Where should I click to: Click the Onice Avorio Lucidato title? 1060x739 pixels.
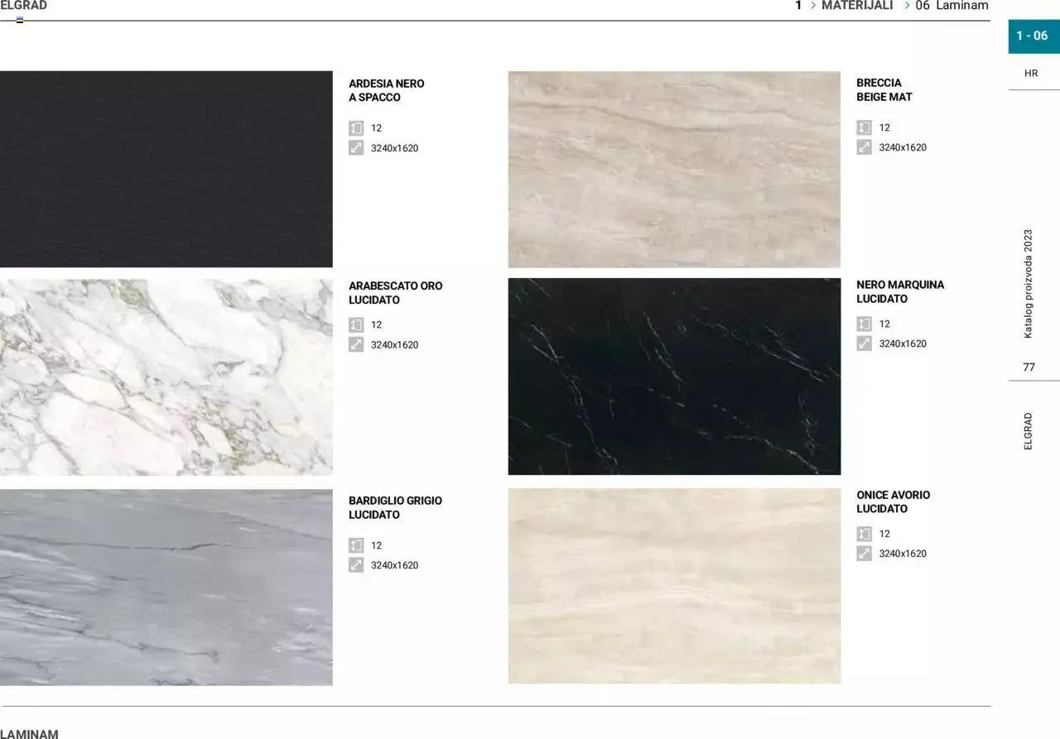893,501
